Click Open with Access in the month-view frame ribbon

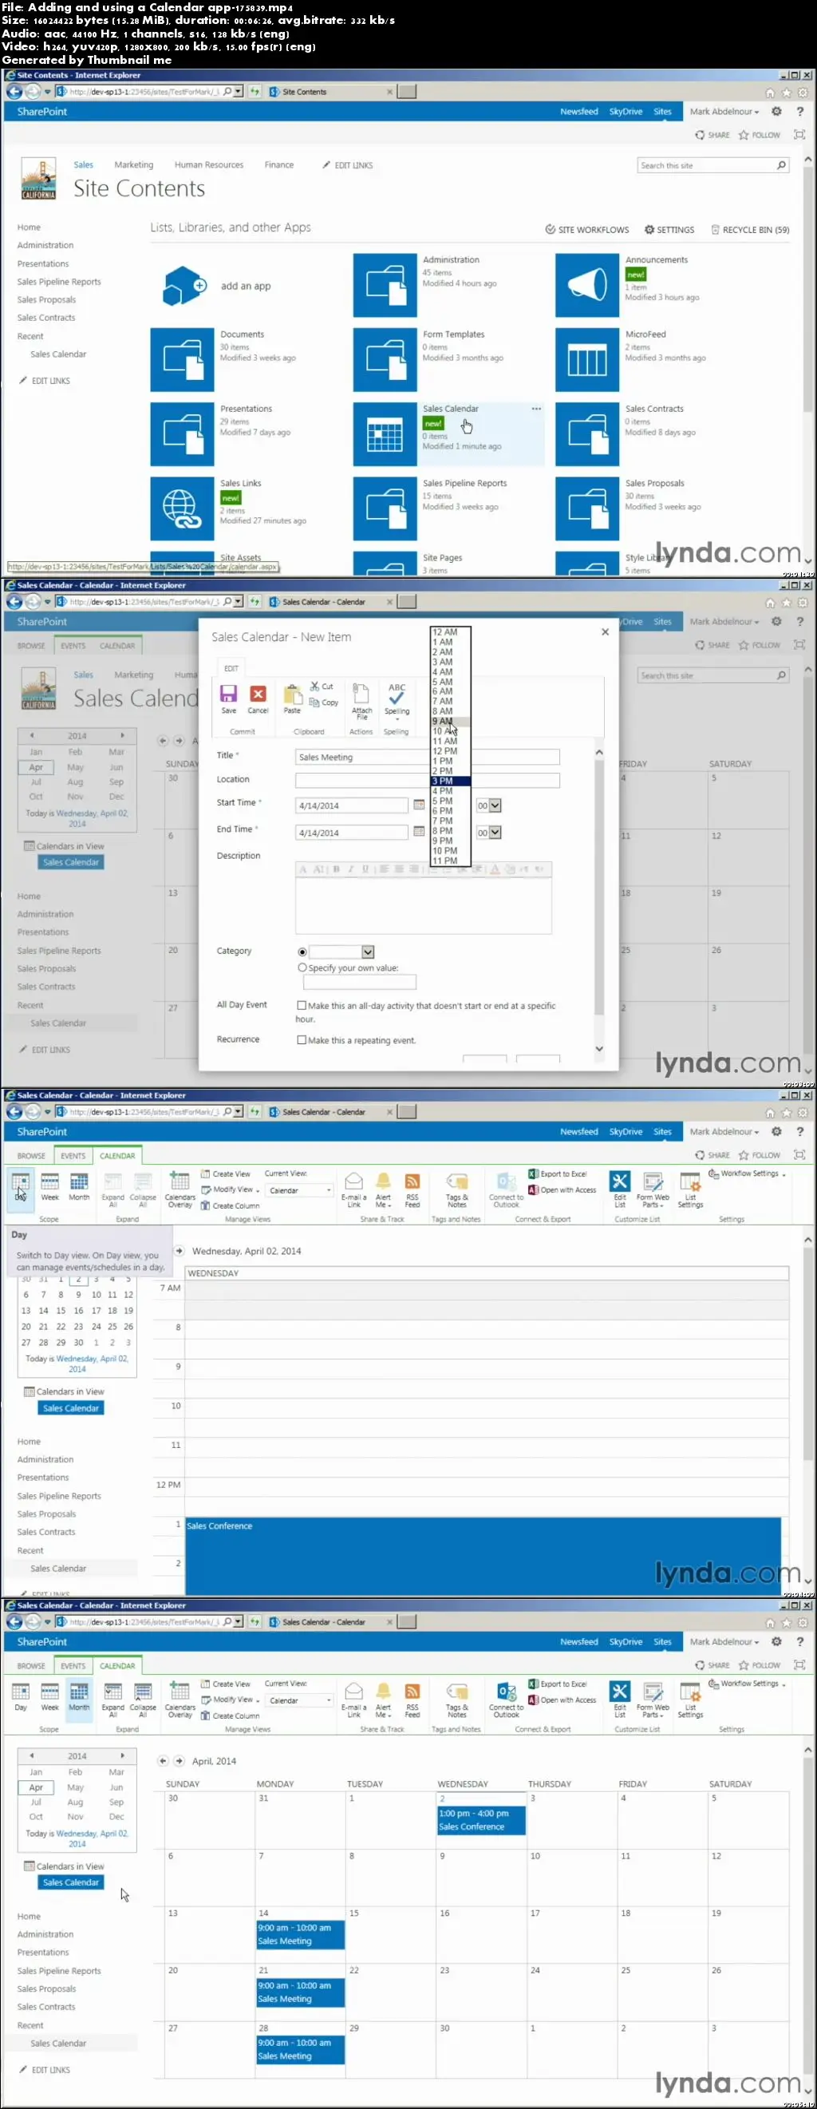[563, 1700]
